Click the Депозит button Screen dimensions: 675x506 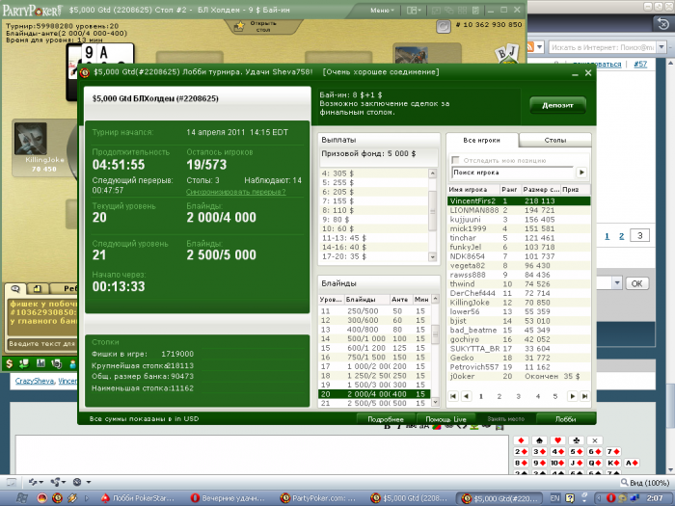click(557, 105)
